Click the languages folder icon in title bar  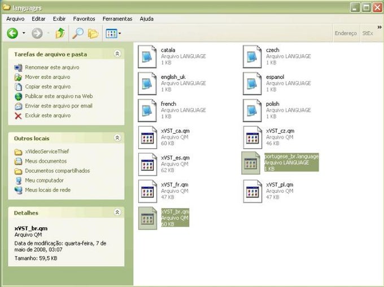[x=7, y=7]
